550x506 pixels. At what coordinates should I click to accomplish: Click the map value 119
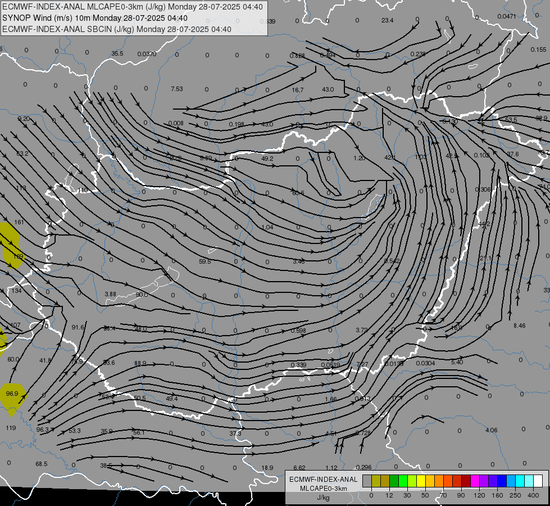(11, 428)
